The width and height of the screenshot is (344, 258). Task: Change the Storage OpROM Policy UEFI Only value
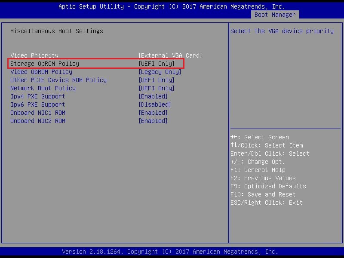point(156,64)
